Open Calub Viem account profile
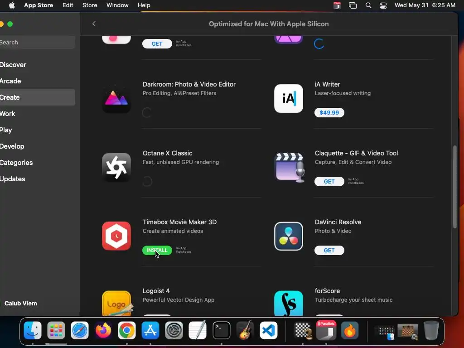This screenshot has height=348, width=464. pyautogui.click(x=21, y=303)
